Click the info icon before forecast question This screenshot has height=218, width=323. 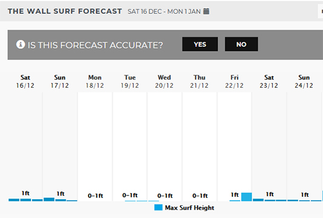[21, 44]
